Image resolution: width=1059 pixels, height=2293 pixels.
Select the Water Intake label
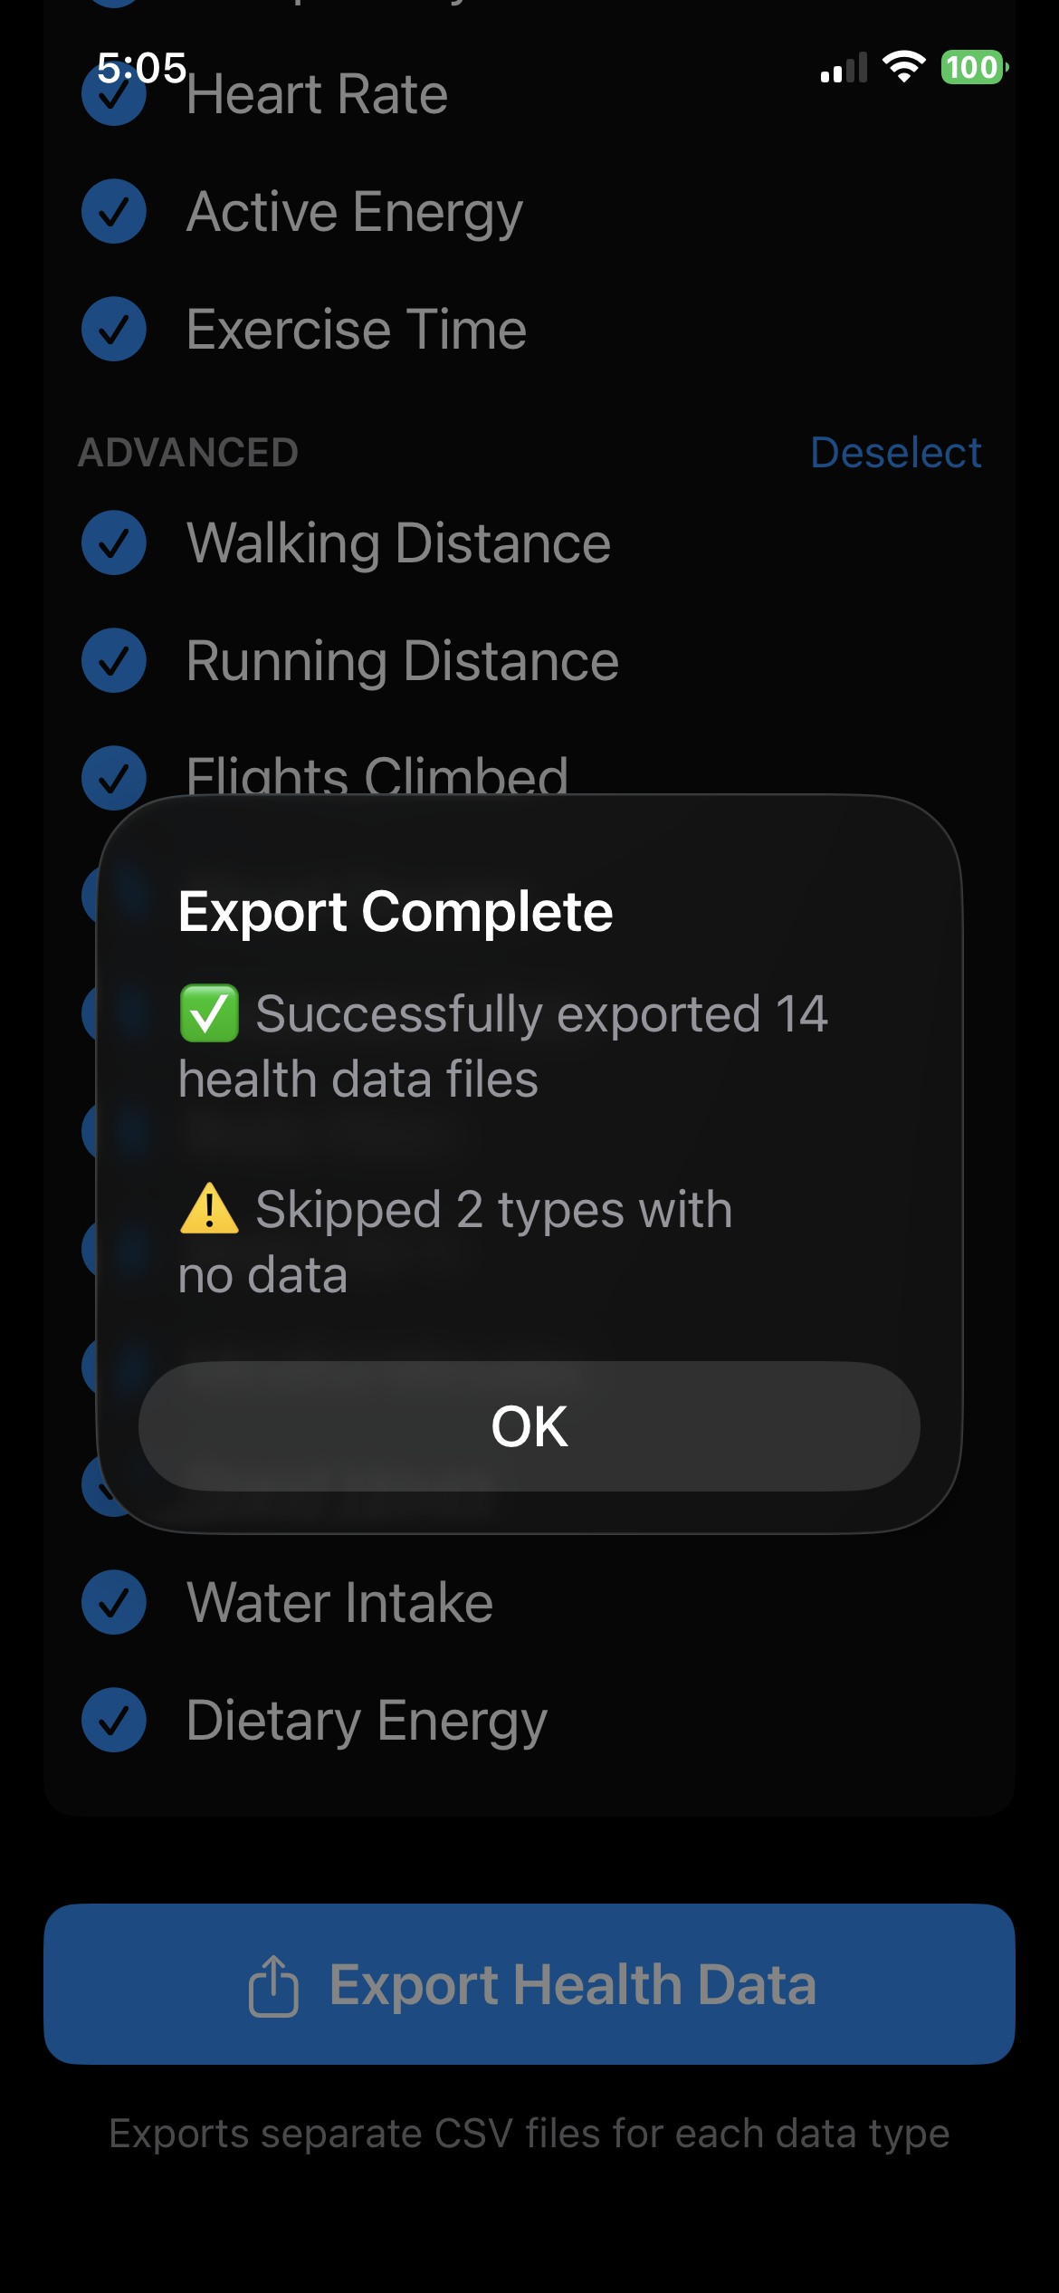point(339,1602)
